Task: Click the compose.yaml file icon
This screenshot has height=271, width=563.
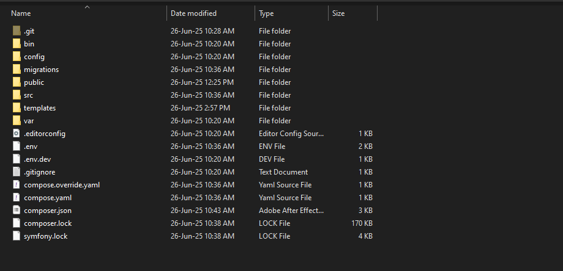Action: (17, 198)
